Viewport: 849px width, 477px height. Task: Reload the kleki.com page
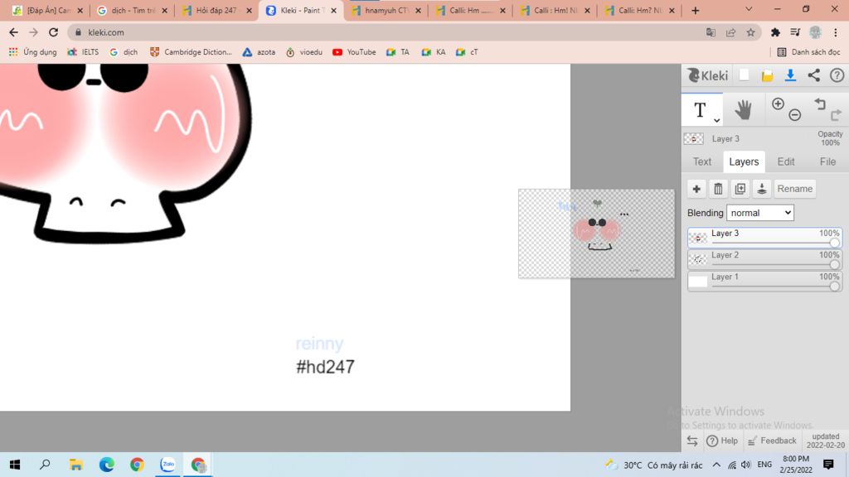tap(53, 32)
